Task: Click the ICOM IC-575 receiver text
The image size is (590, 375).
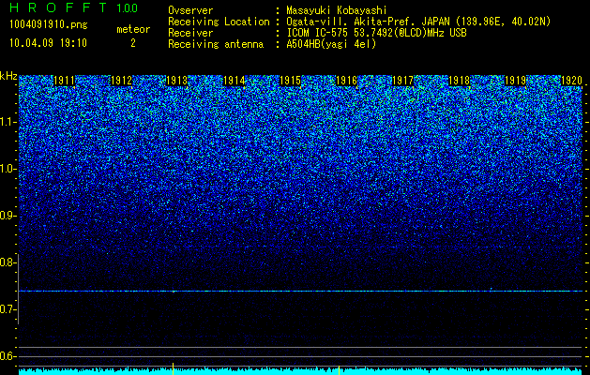Action: click(x=376, y=33)
